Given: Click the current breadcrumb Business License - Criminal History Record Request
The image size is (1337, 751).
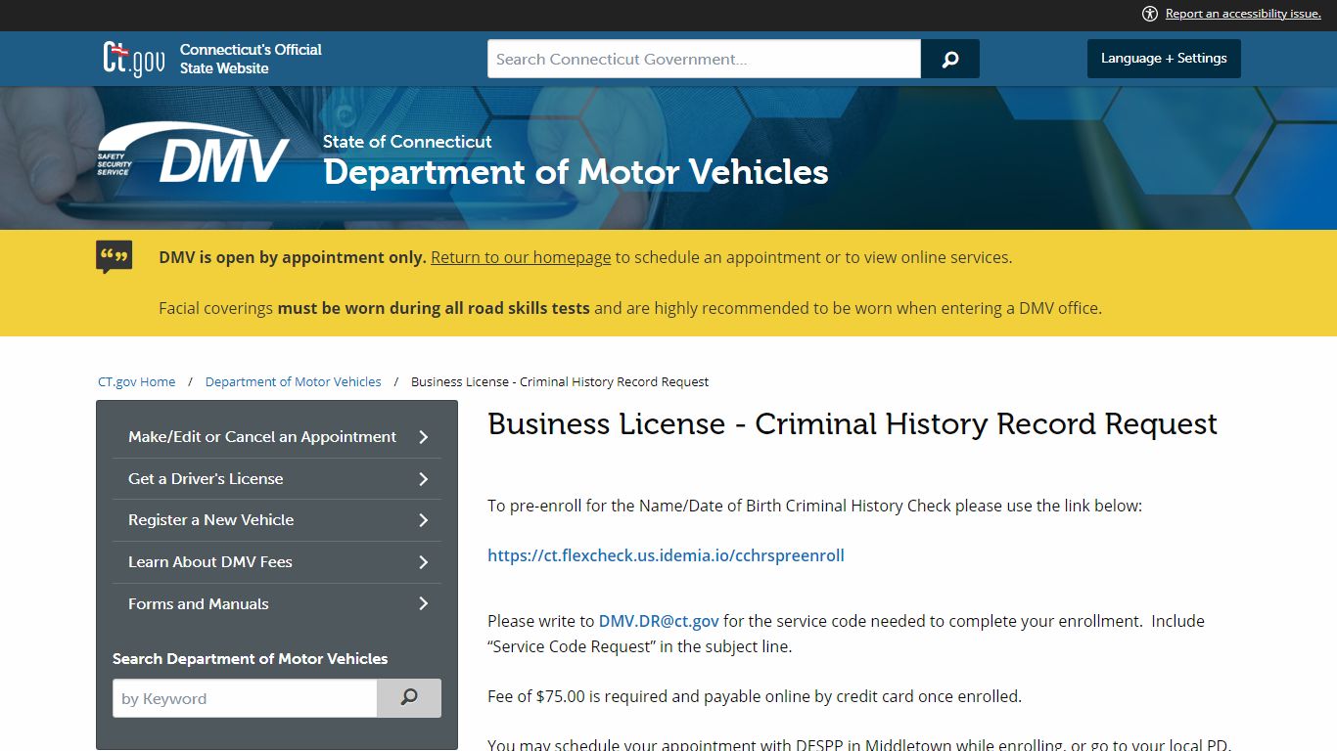Looking at the screenshot, I should pos(560,382).
